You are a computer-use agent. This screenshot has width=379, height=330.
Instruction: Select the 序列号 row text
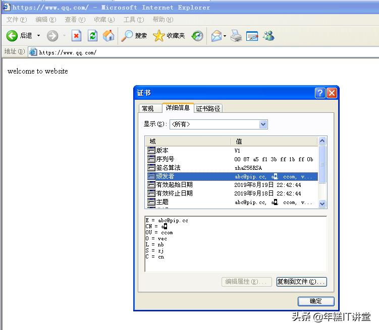pos(165,159)
